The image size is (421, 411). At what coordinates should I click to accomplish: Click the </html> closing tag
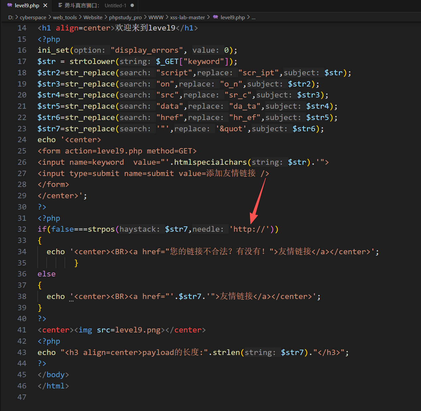click(x=53, y=386)
